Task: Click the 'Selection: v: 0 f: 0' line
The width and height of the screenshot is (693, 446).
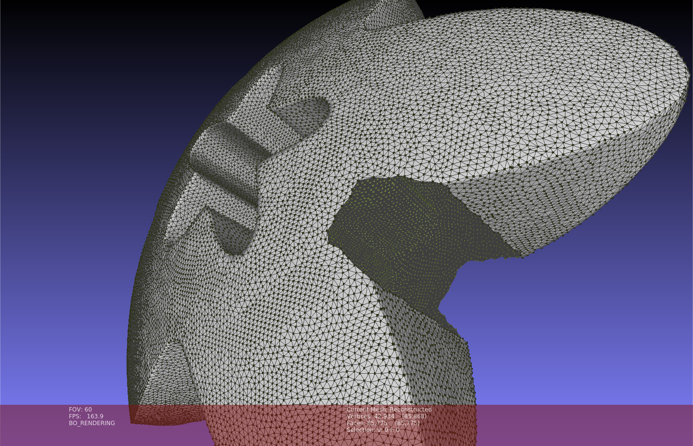Action: pyautogui.click(x=373, y=430)
